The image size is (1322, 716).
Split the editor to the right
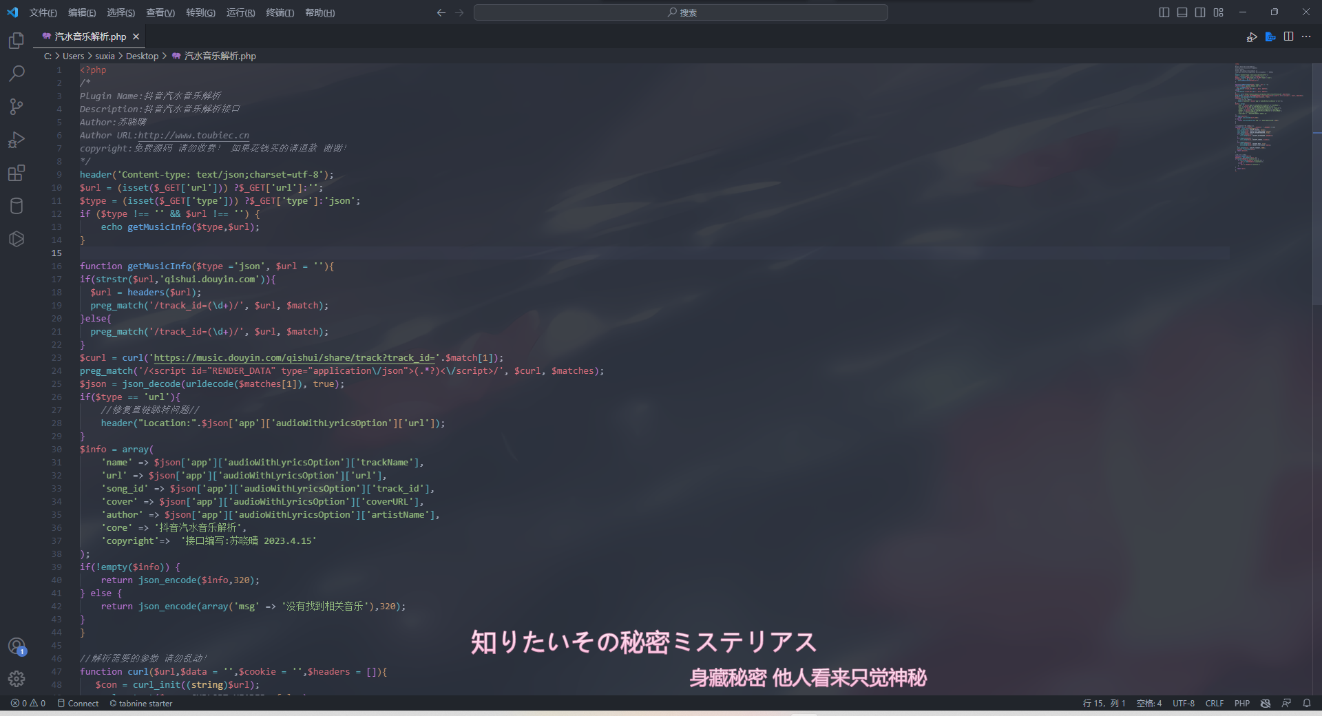coord(1288,36)
